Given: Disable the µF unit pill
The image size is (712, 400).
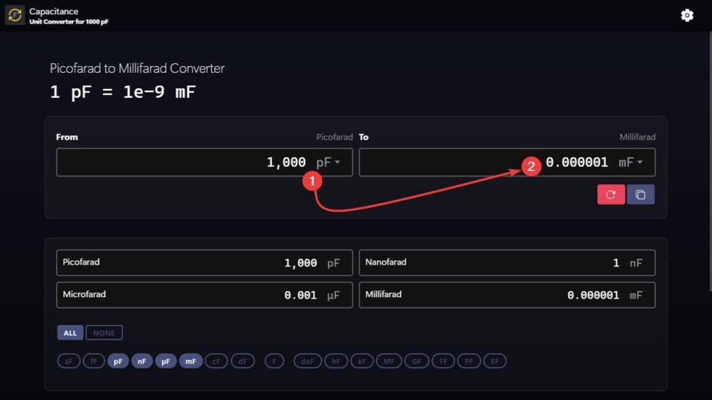Looking at the screenshot, I should (x=166, y=361).
